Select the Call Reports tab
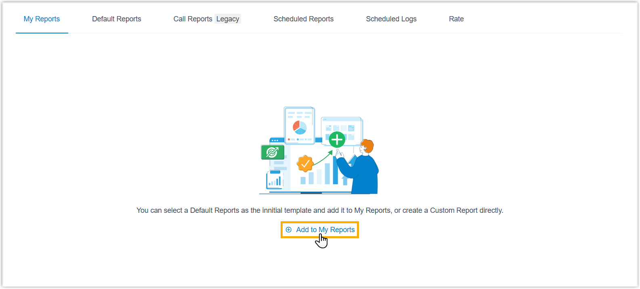The height and width of the screenshot is (289, 640). [193, 19]
